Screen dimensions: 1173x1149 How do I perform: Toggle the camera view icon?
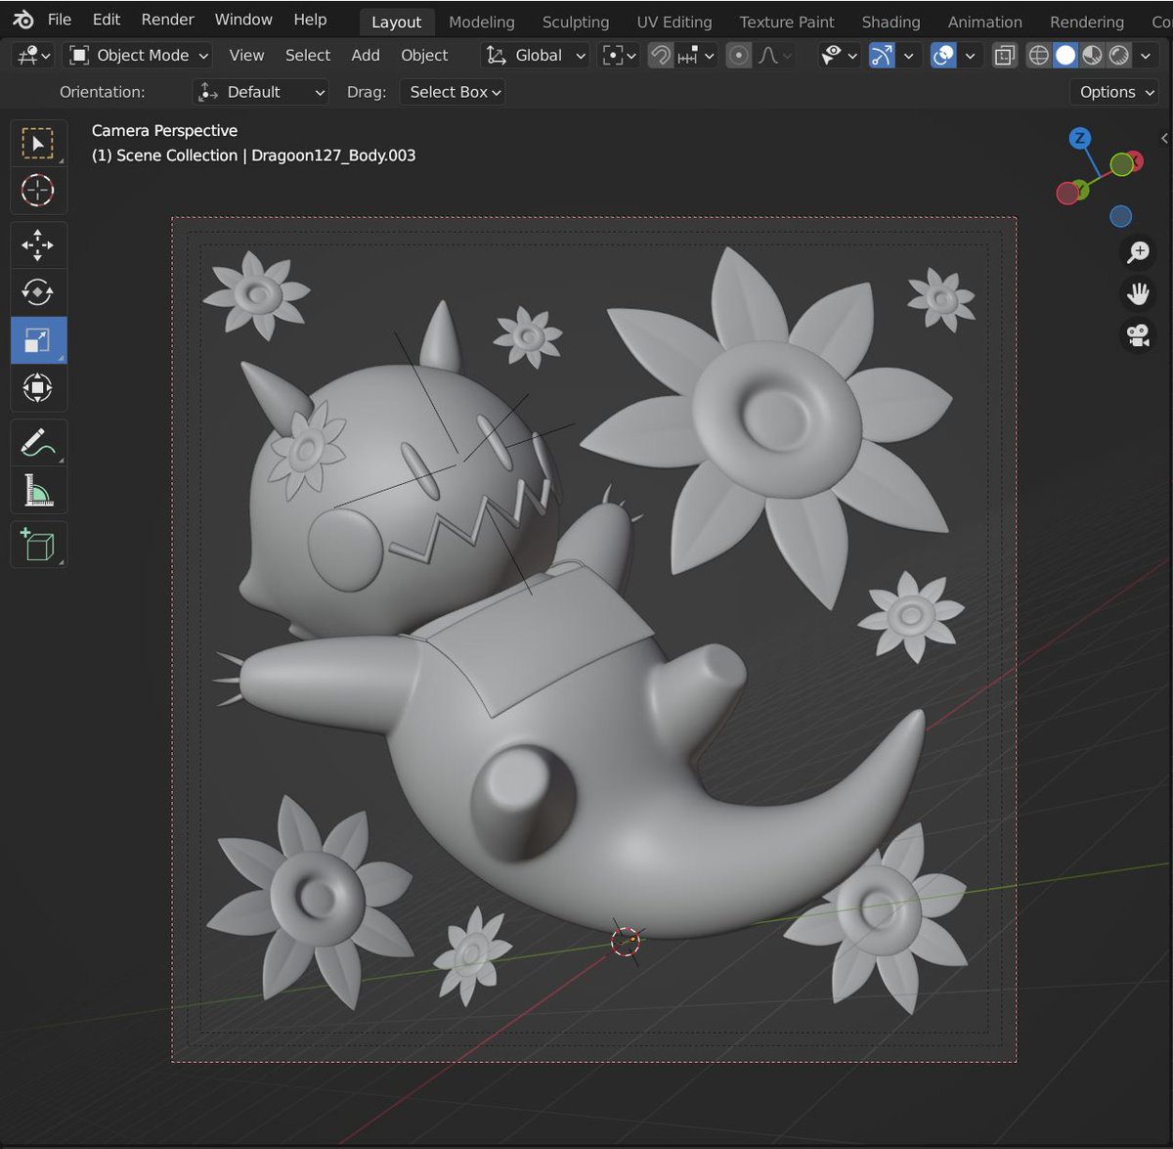1138,335
